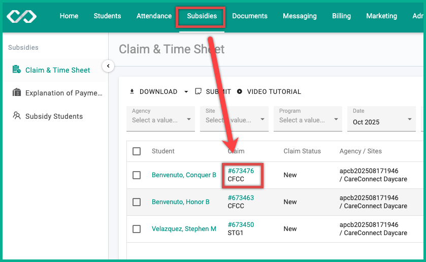Click the Explanation of Payments building icon

click(17, 92)
